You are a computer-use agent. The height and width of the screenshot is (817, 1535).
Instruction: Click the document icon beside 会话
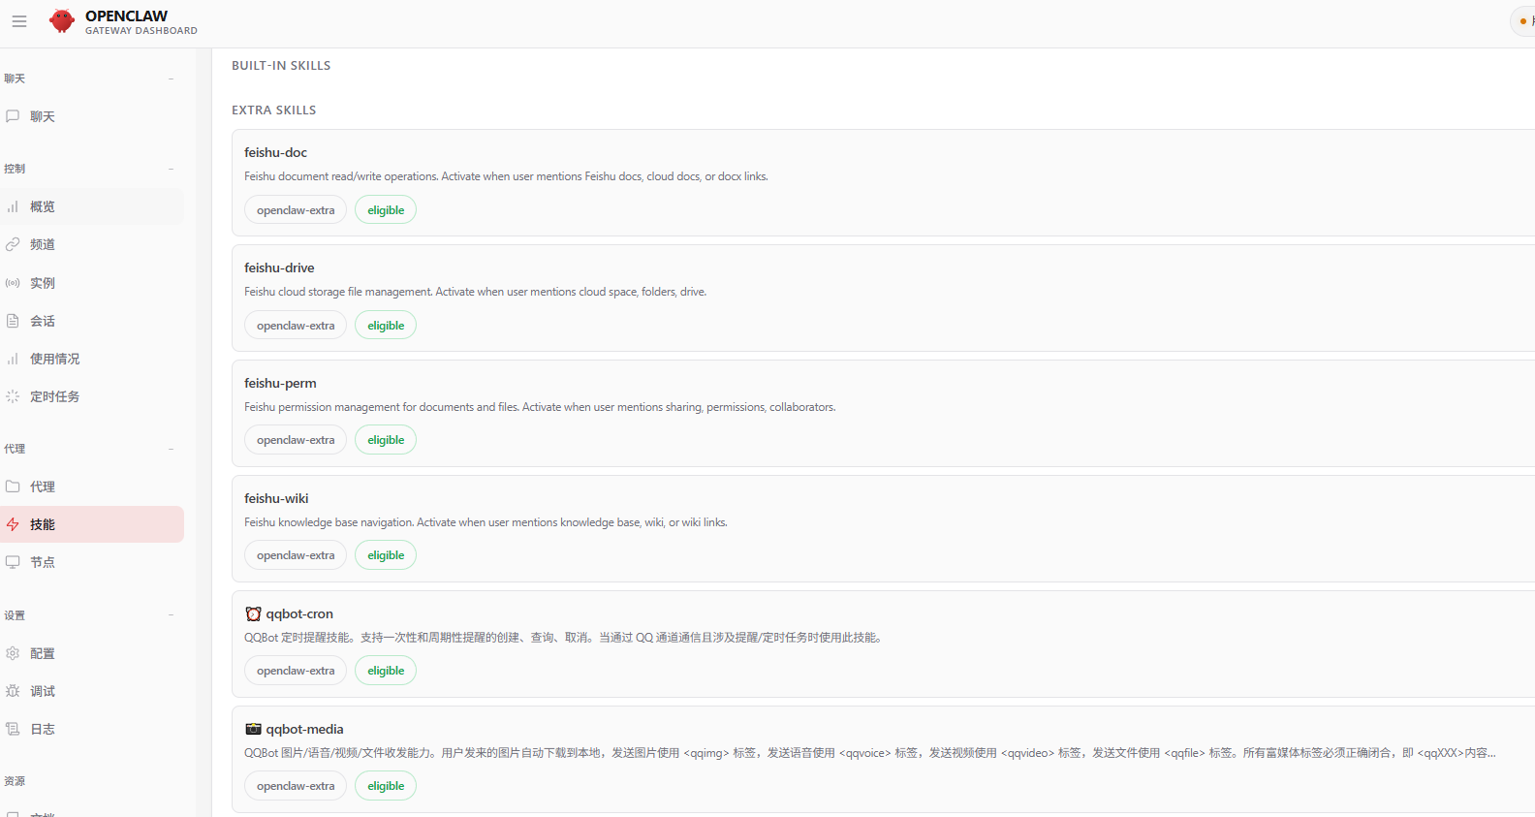(x=13, y=321)
